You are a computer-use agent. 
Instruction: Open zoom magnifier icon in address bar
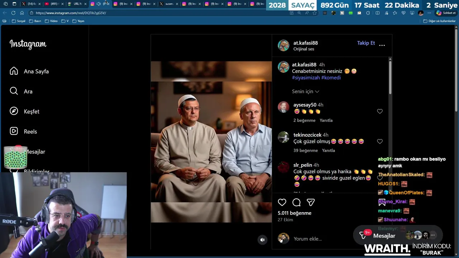tap(299, 13)
